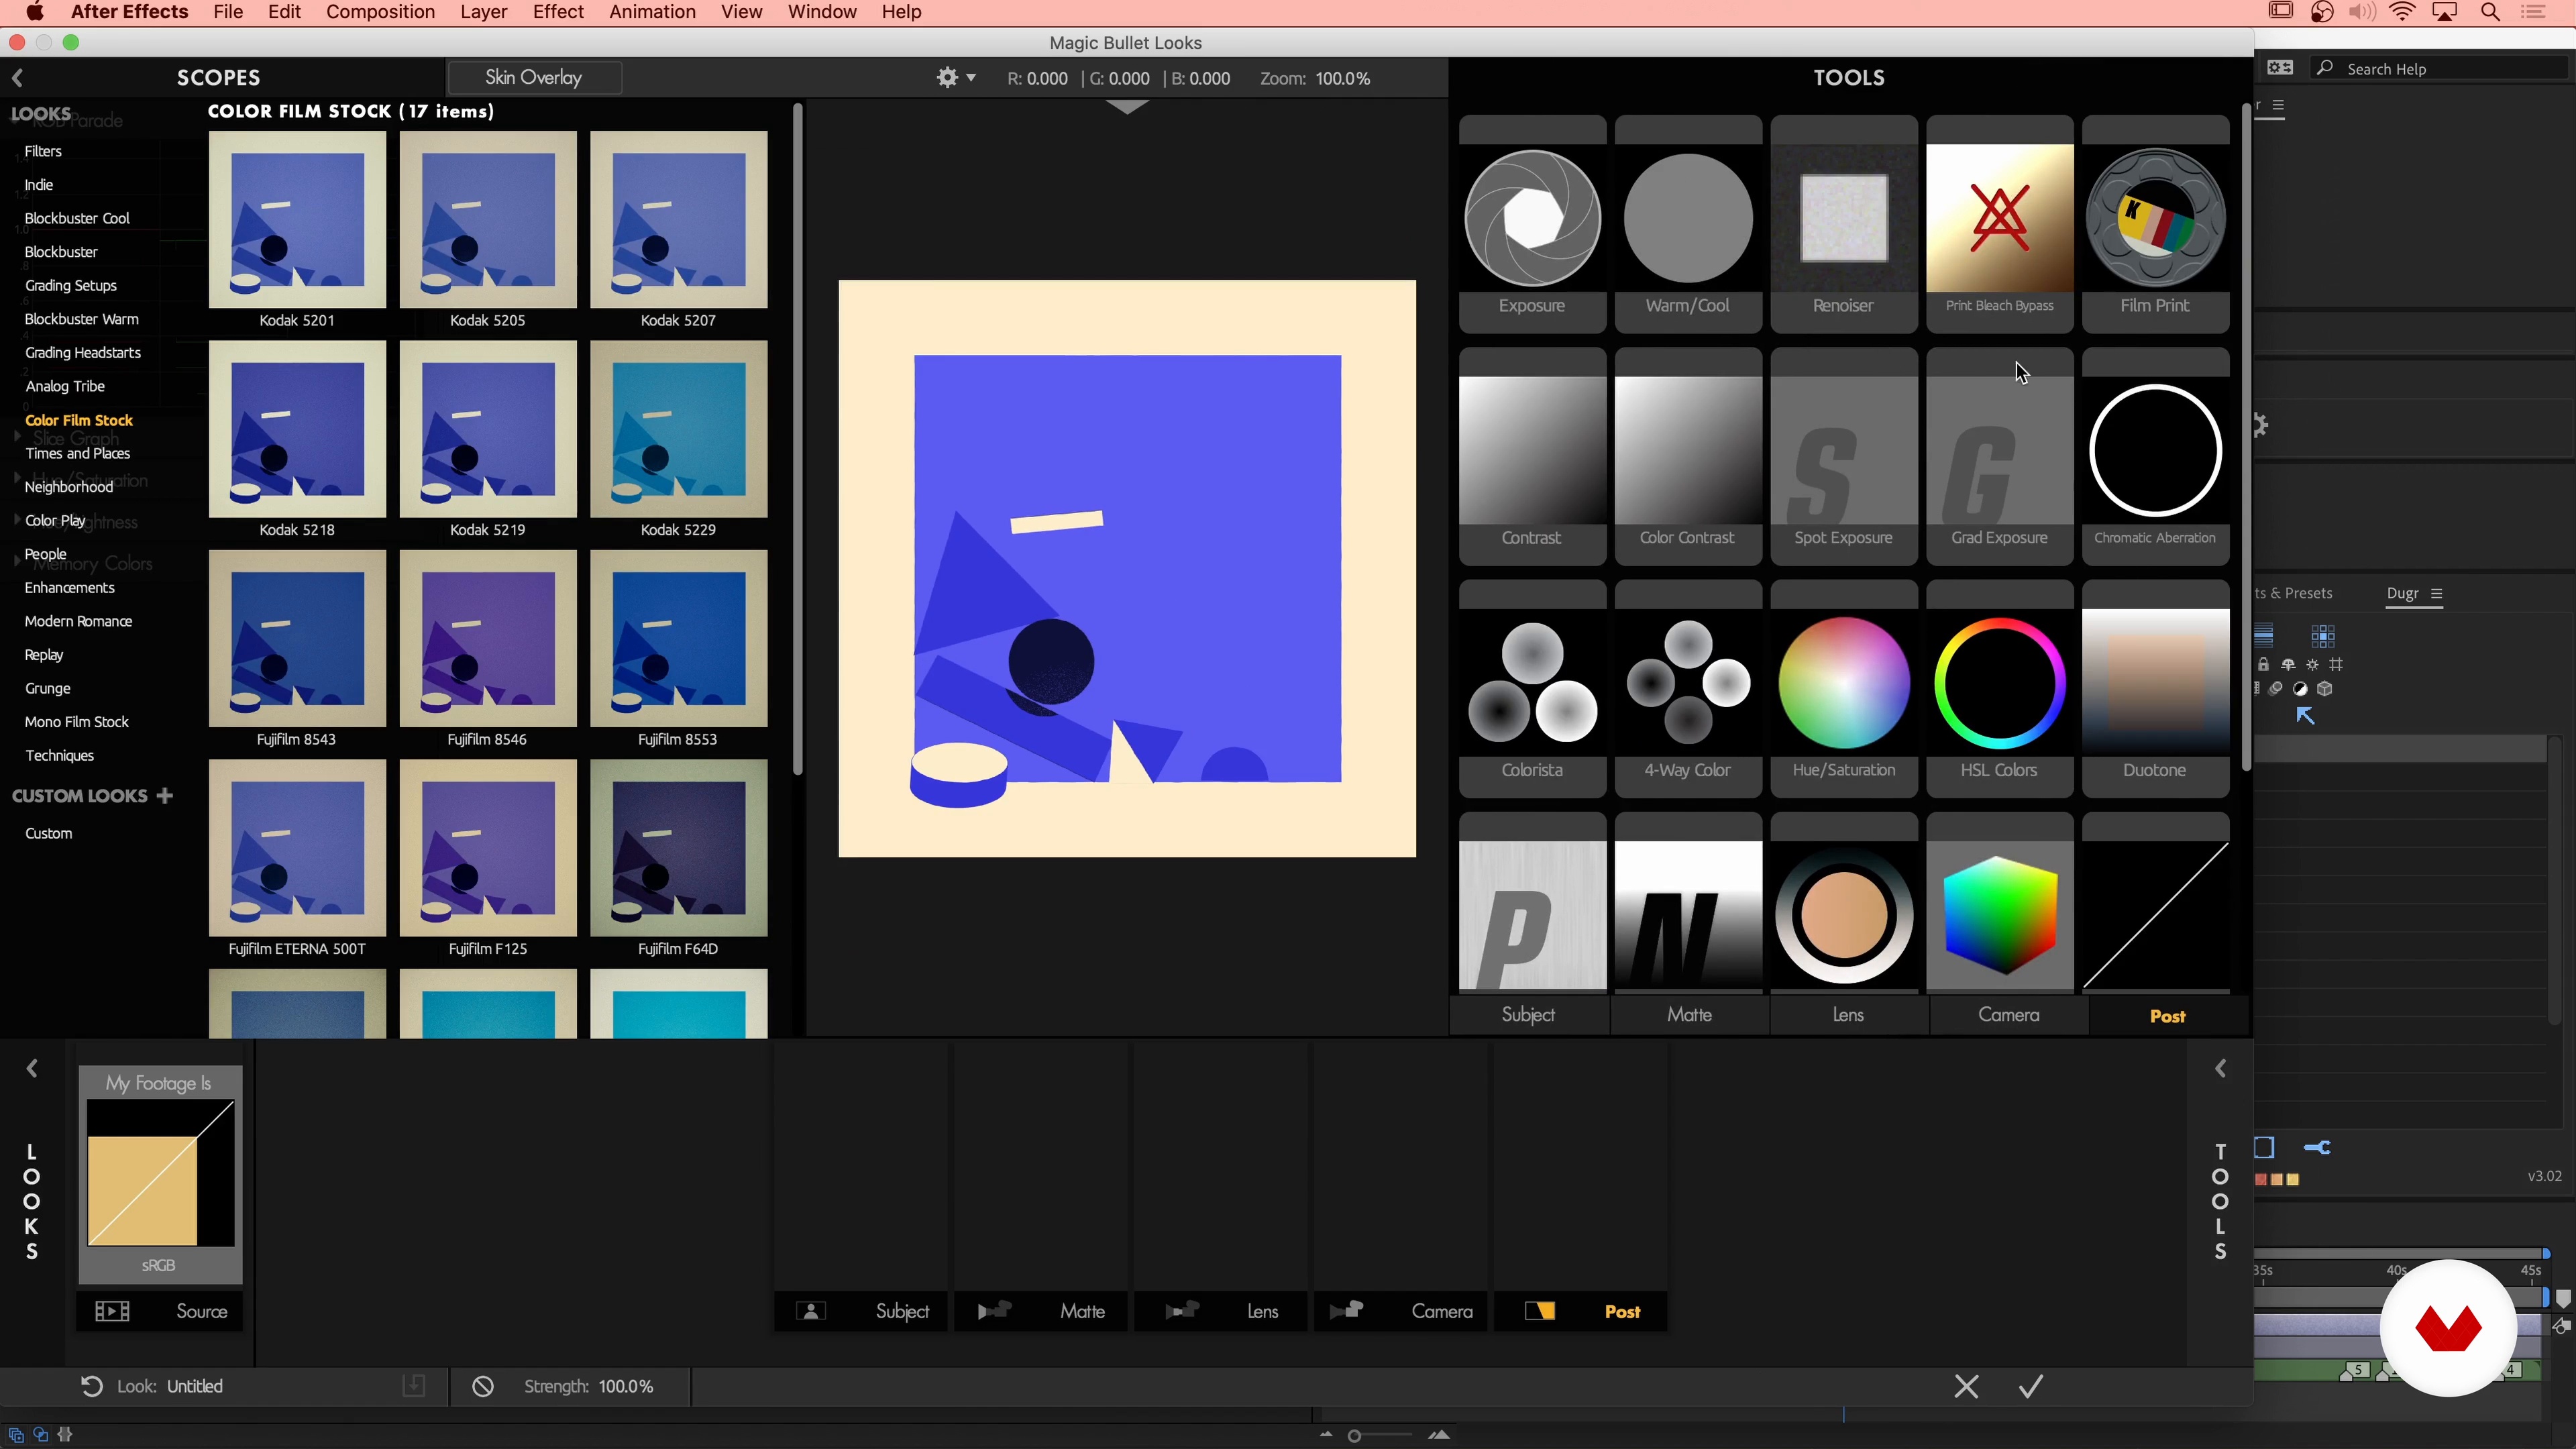Viewport: 2576px width, 1449px height.
Task: Open the Composition menu
Action: click(x=380, y=12)
